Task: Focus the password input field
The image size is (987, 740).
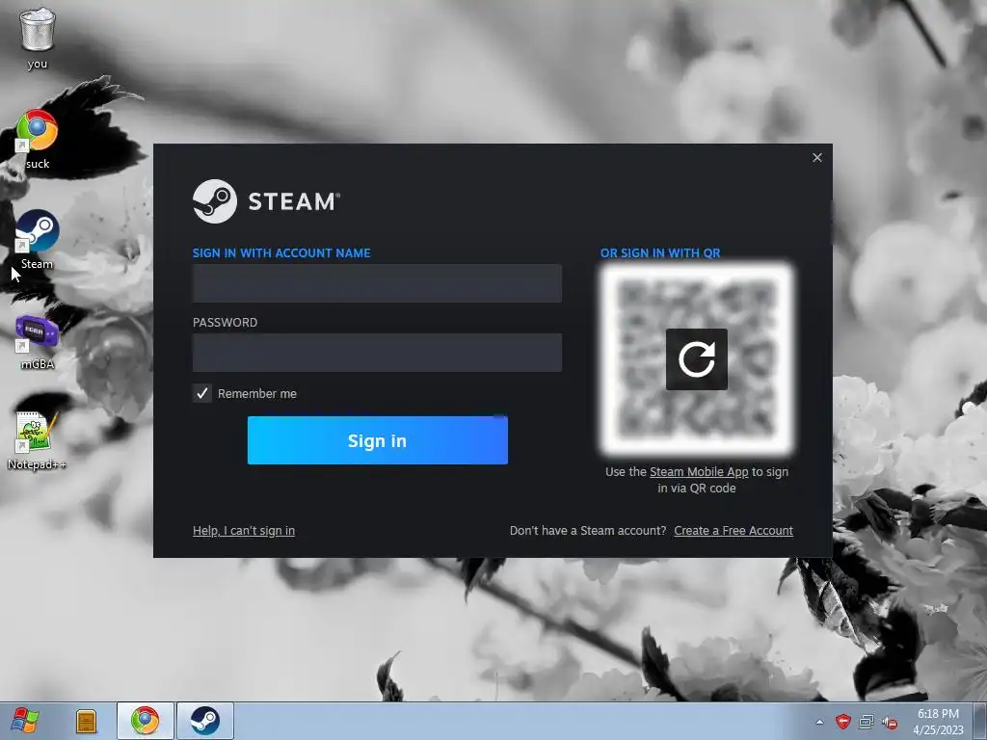Action: [x=377, y=353]
